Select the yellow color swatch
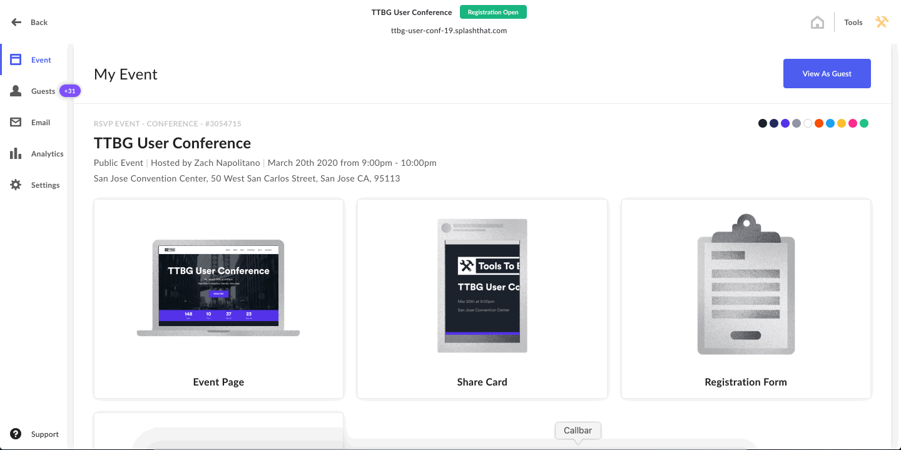Image resolution: width=901 pixels, height=450 pixels. point(842,123)
